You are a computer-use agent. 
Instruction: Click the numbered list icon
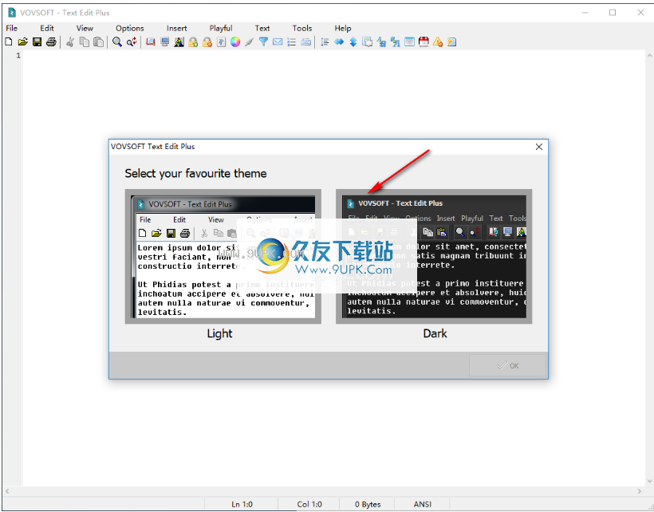click(x=292, y=41)
